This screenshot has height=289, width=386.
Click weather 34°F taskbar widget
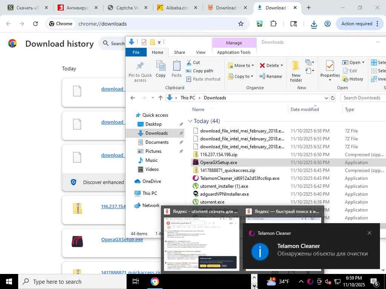[278, 281]
